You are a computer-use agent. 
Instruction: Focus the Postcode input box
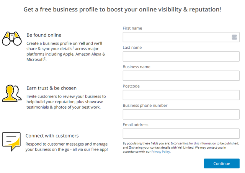181,95
